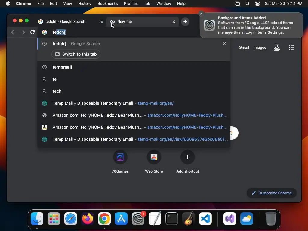308x231 pixels.
Task: Close the New Tab tab
Action: 174,22
